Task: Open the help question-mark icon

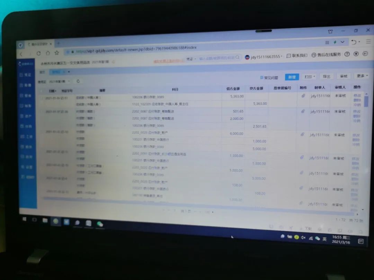Action: [347, 54]
